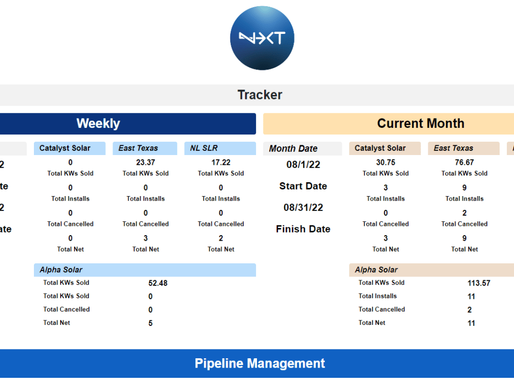Select the Finish Date label
Viewport: 514px width, 385px height.
[x=303, y=229]
